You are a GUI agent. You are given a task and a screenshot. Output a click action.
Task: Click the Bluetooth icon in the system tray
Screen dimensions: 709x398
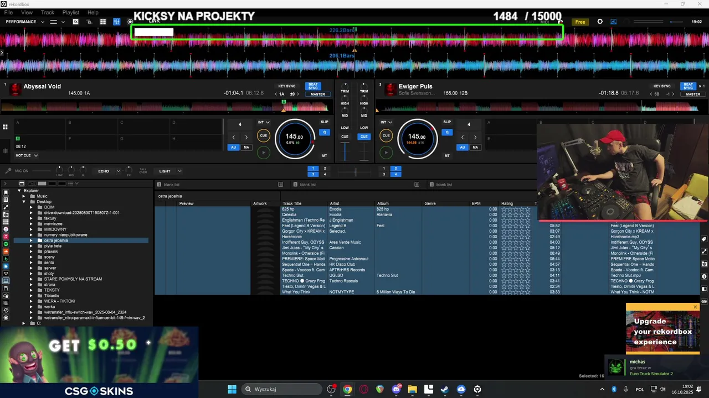pos(614,389)
